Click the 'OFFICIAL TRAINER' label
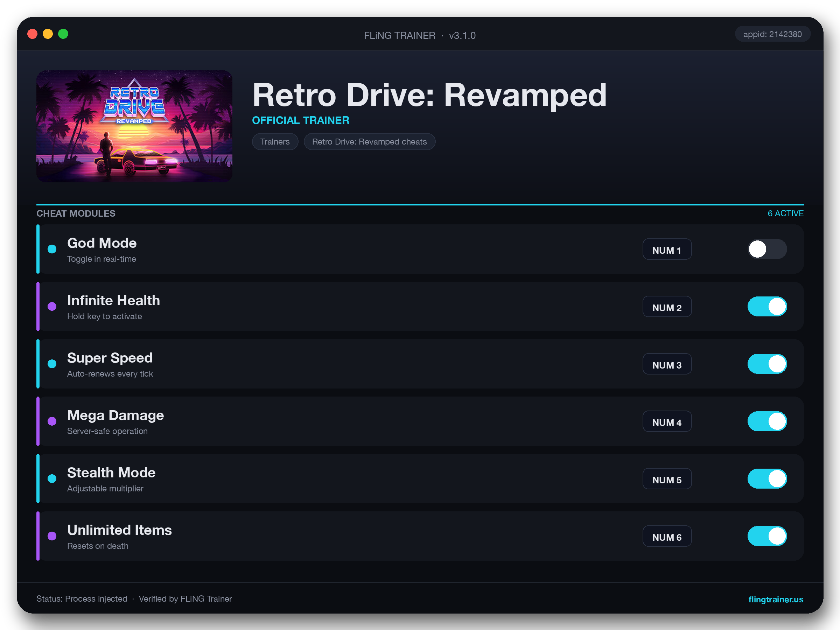Image resolution: width=840 pixels, height=630 pixels. pyautogui.click(x=301, y=120)
